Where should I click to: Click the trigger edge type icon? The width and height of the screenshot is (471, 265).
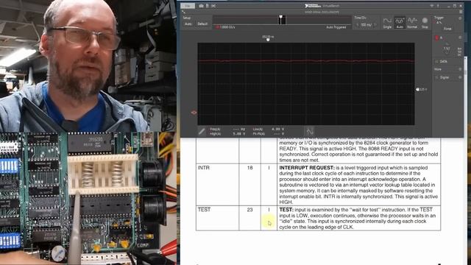pyautogui.click(x=439, y=23)
